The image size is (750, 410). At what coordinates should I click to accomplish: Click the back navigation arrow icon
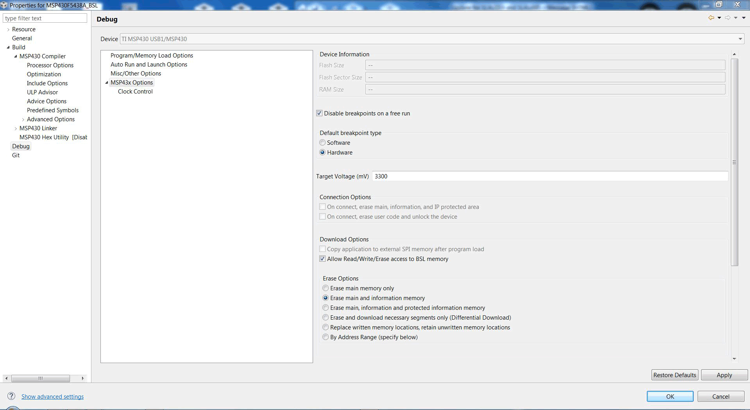(x=711, y=18)
